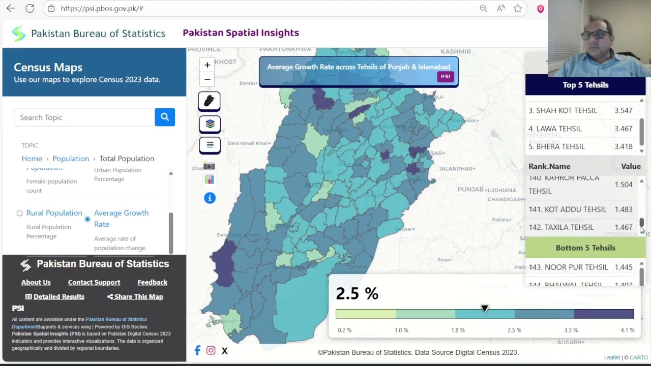Open the Instagram page icon
The height and width of the screenshot is (366, 651).
point(211,350)
